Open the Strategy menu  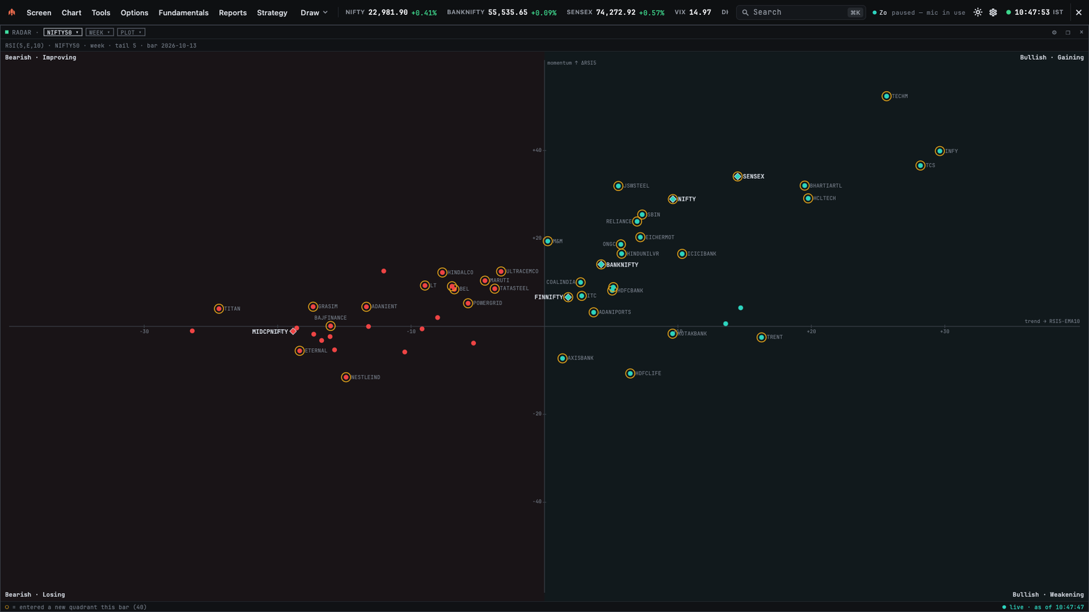pyautogui.click(x=272, y=12)
